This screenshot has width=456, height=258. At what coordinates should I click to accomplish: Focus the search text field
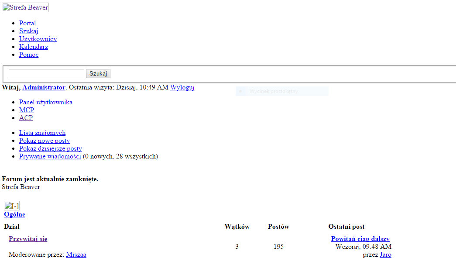(x=47, y=74)
